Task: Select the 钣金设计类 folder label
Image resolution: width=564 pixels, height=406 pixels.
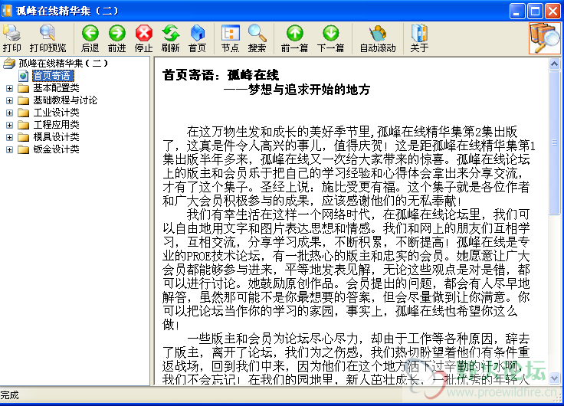Action: click(56, 149)
